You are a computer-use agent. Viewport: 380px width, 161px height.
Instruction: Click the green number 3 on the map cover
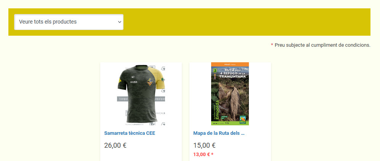(214, 71)
